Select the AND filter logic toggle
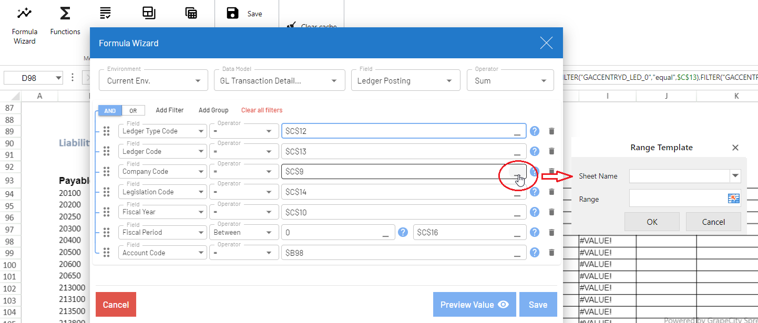Screen dimensions: 758x323 pyautogui.click(x=110, y=111)
